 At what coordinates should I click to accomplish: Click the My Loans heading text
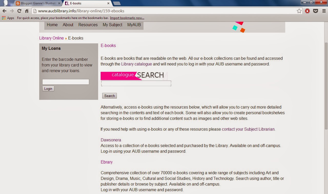pyautogui.click(x=51, y=48)
